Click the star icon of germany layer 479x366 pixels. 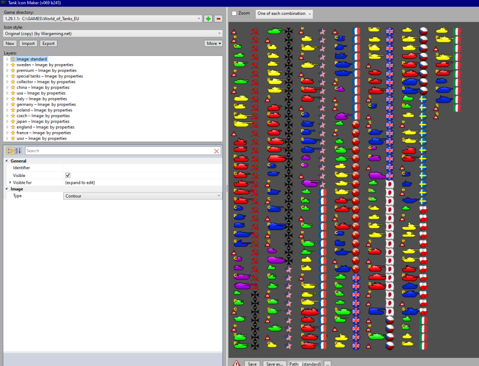pyautogui.click(x=13, y=104)
